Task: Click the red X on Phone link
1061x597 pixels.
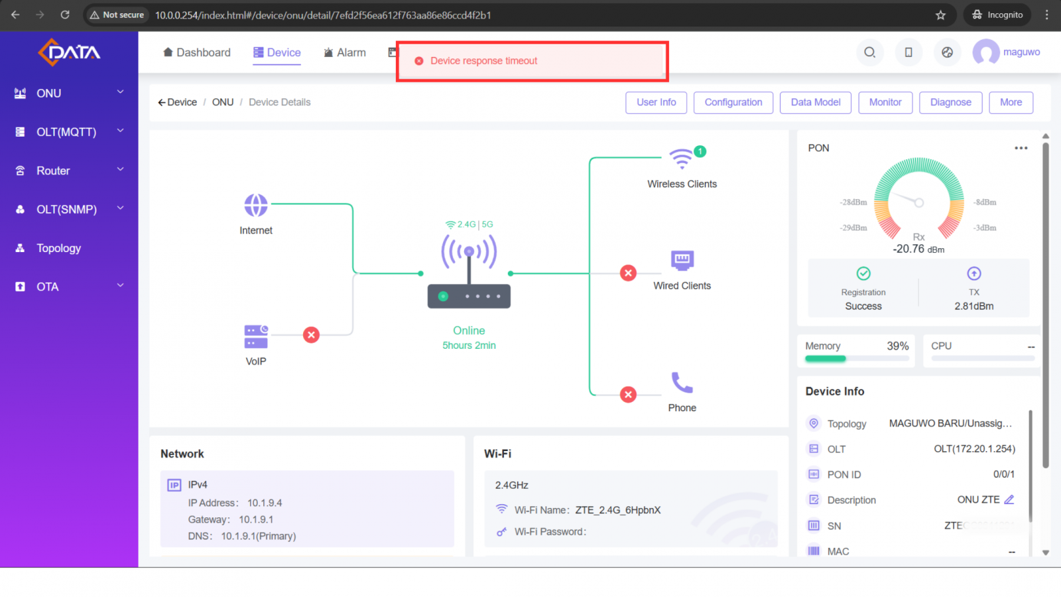Action: (x=628, y=395)
